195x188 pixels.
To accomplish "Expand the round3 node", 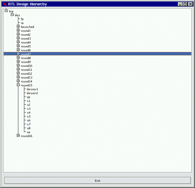I will tap(18, 38).
